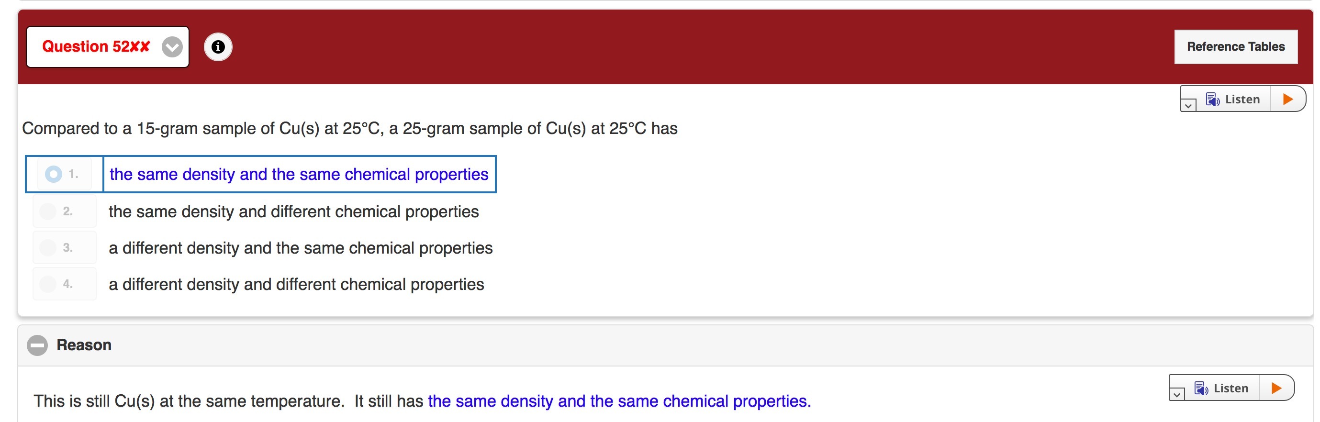Viewport: 1320px width, 422px height.
Task: Click answer 'a different density and different chemical properties'
Action: tap(296, 284)
